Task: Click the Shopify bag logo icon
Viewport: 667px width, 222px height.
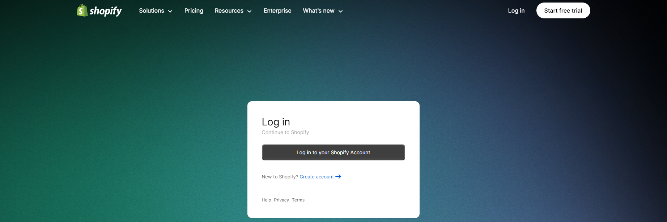Action: coord(82,10)
